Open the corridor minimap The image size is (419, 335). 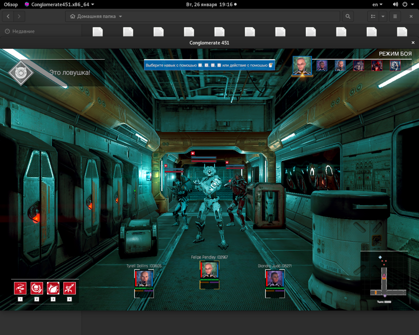click(x=384, y=276)
